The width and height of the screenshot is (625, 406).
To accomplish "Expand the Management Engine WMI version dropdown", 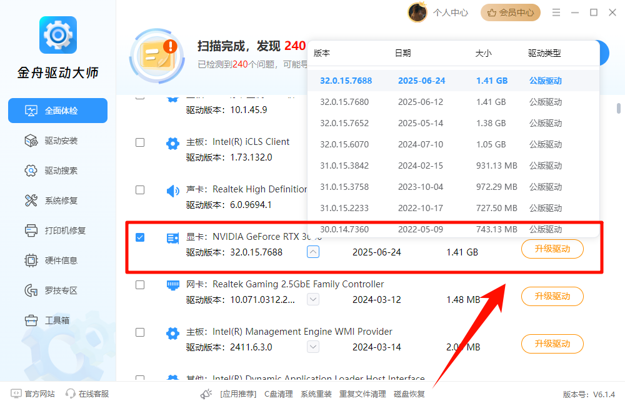I will [312, 347].
